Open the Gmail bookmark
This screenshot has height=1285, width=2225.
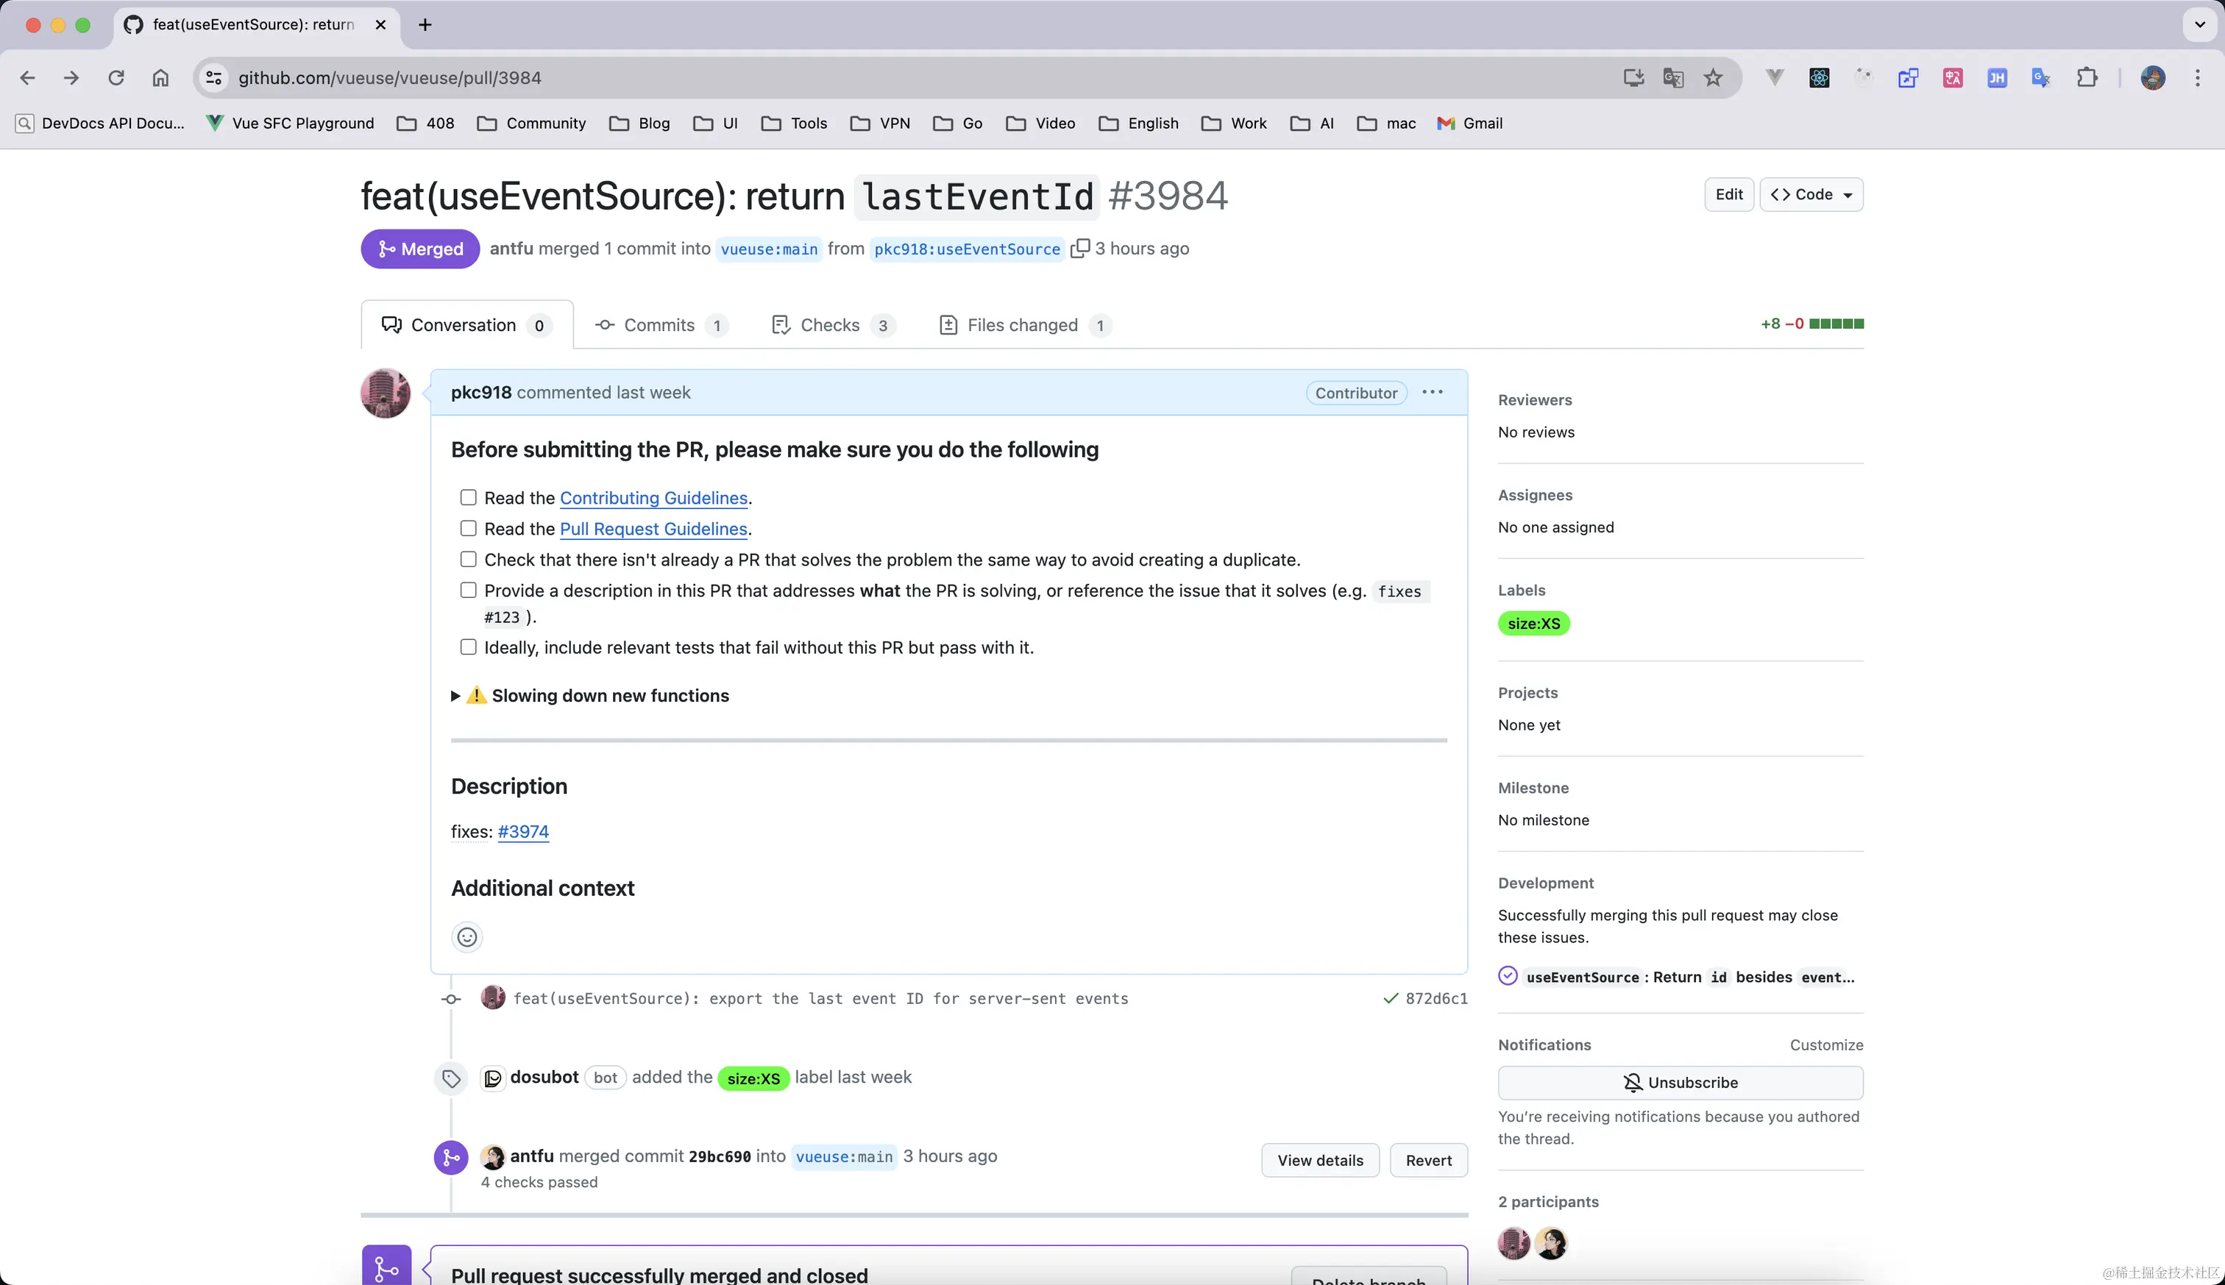click(x=1469, y=124)
